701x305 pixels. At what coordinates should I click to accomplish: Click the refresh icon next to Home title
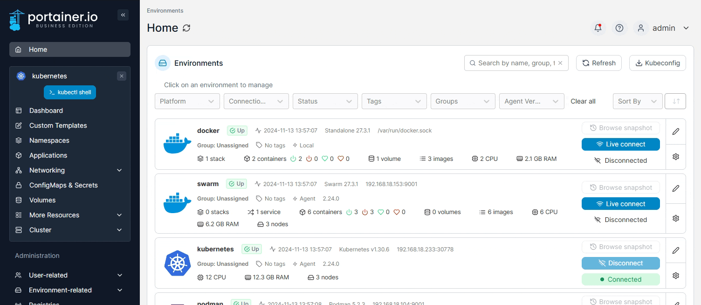(x=186, y=28)
